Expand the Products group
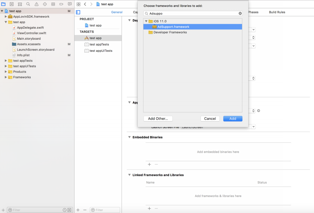Viewport: 314px width, 213px height. click(6, 72)
